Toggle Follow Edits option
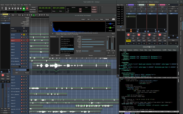The image size is (183, 114). 34,10
